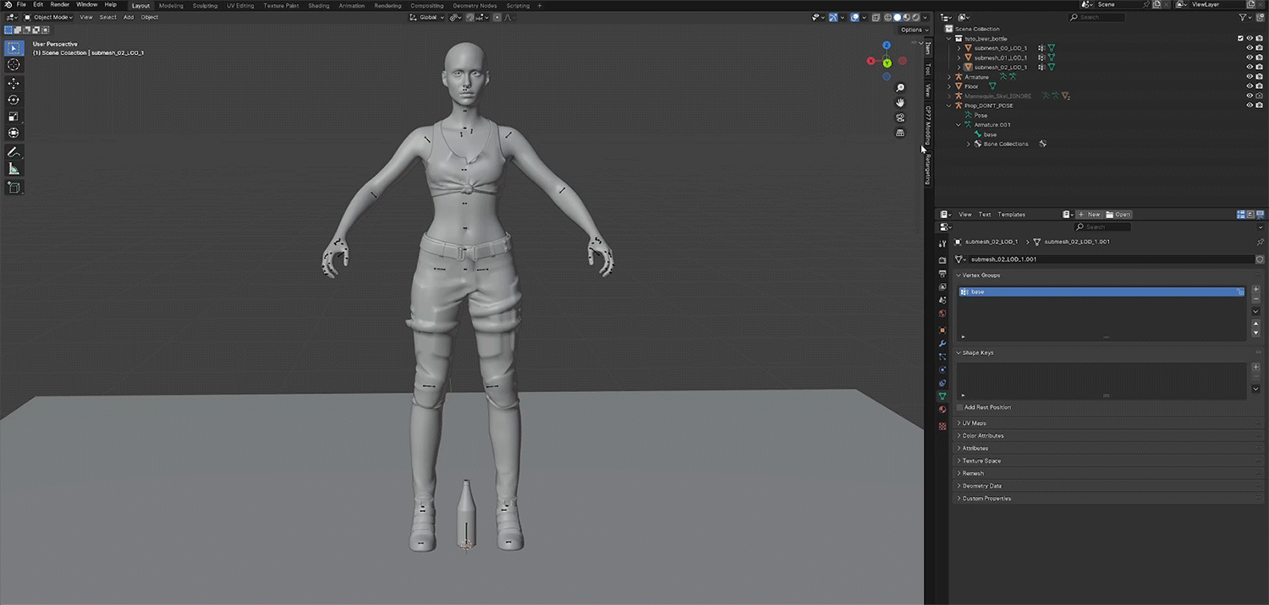Open the Modifiers wrench properties tab

tap(942, 344)
